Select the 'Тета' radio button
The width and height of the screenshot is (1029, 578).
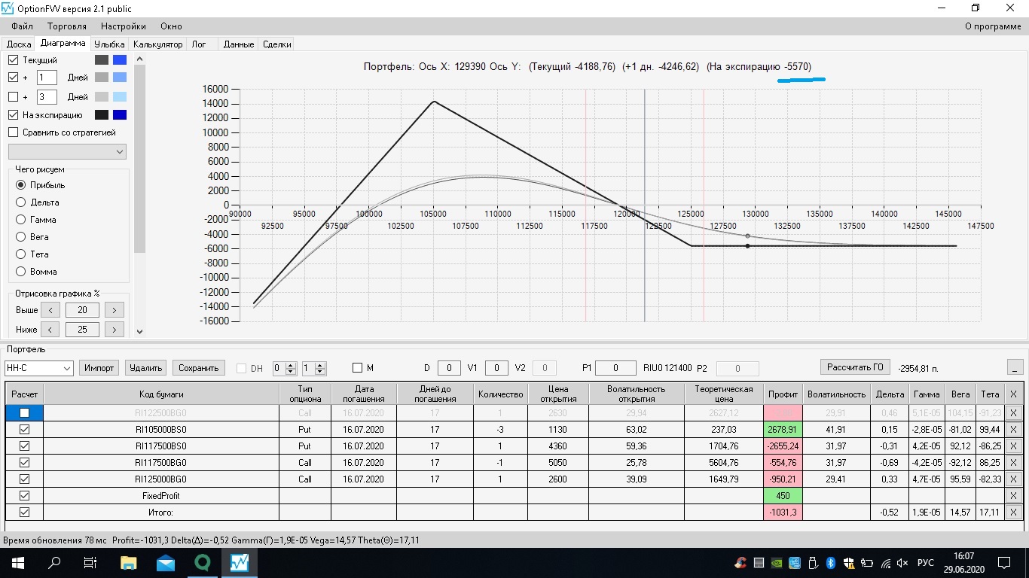(21, 254)
